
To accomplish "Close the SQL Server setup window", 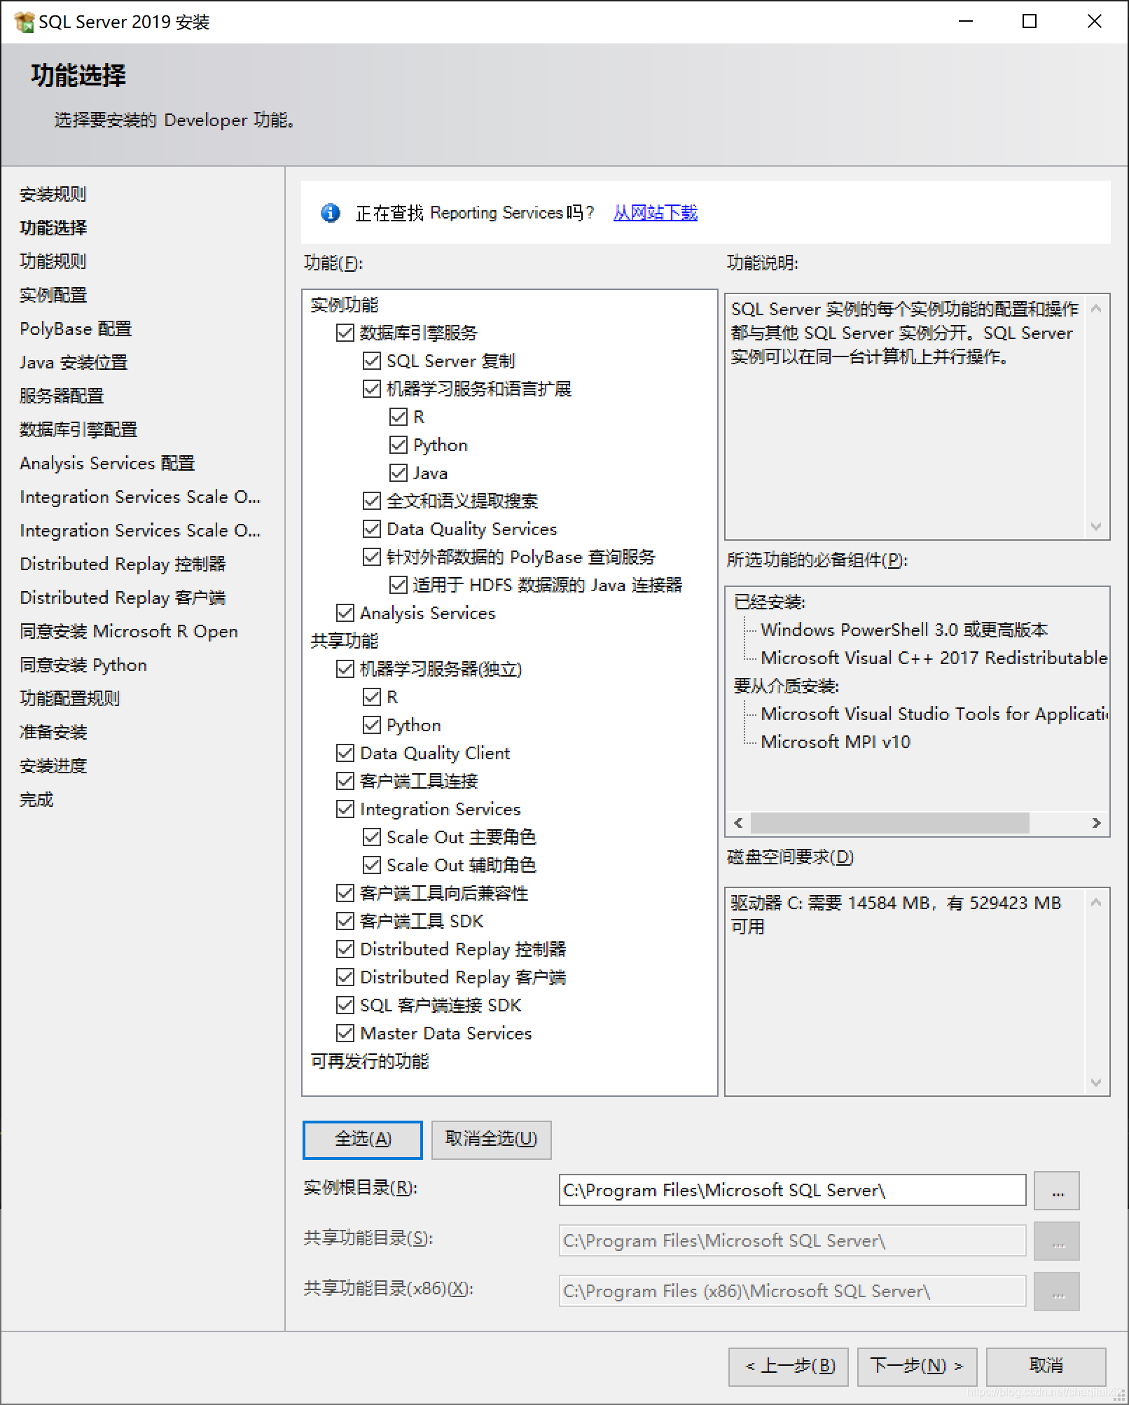I will click(1094, 22).
